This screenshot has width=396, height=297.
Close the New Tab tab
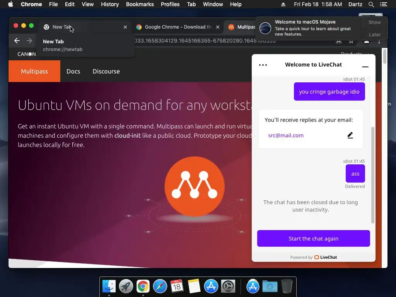(x=125, y=27)
